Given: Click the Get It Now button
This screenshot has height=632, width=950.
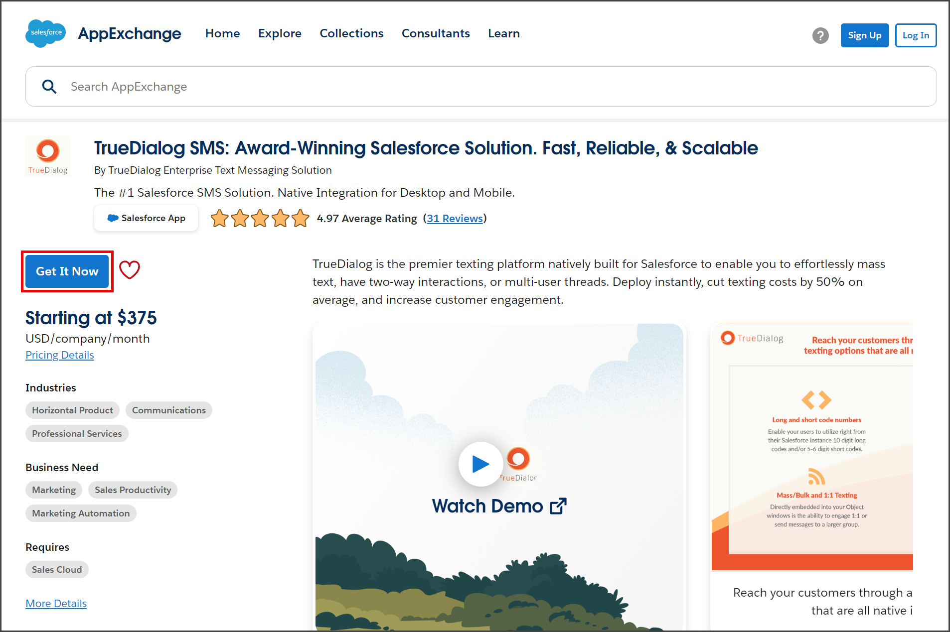Looking at the screenshot, I should point(67,271).
